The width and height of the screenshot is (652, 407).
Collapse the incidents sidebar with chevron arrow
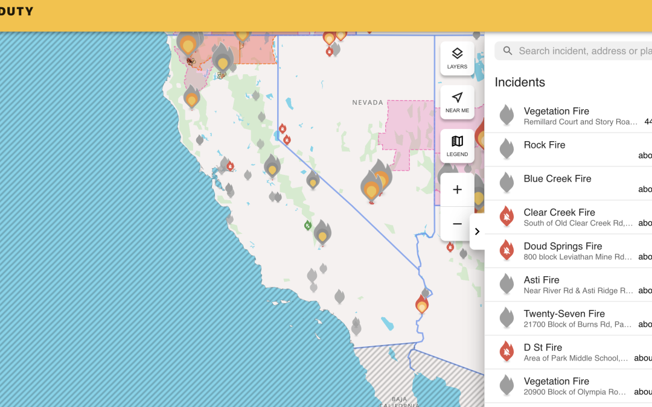[x=477, y=232]
